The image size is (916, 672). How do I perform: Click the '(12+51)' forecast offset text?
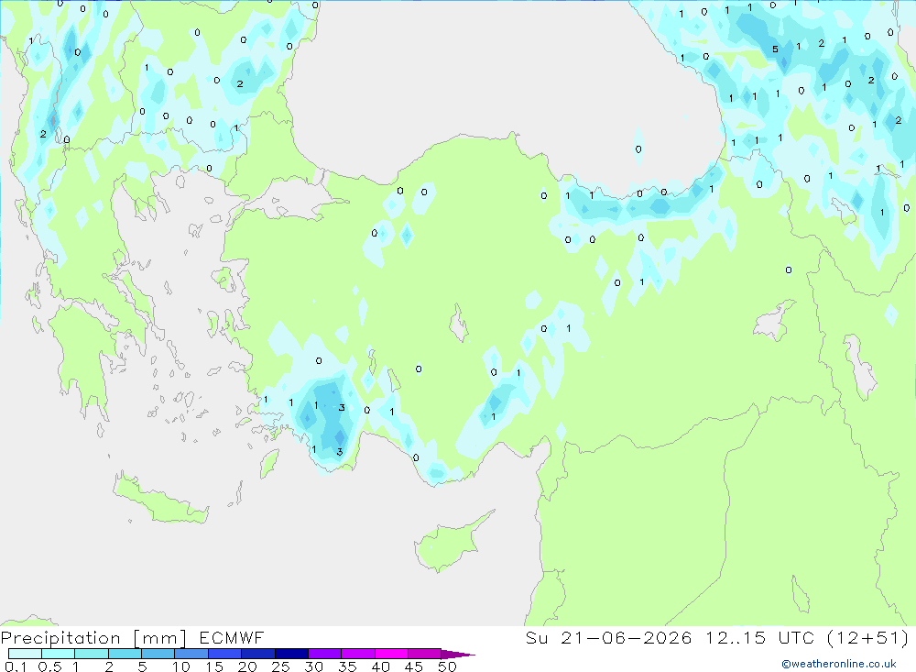(x=868, y=638)
